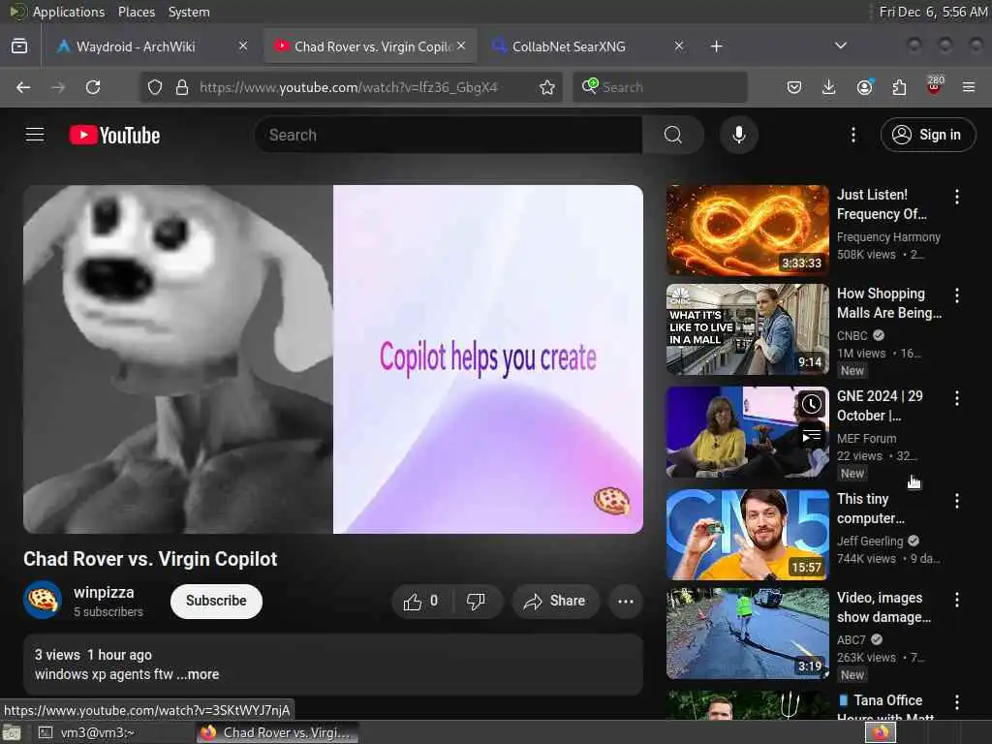The width and height of the screenshot is (992, 744).
Task: Open Firefox downloads panel
Action: pos(829,87)
